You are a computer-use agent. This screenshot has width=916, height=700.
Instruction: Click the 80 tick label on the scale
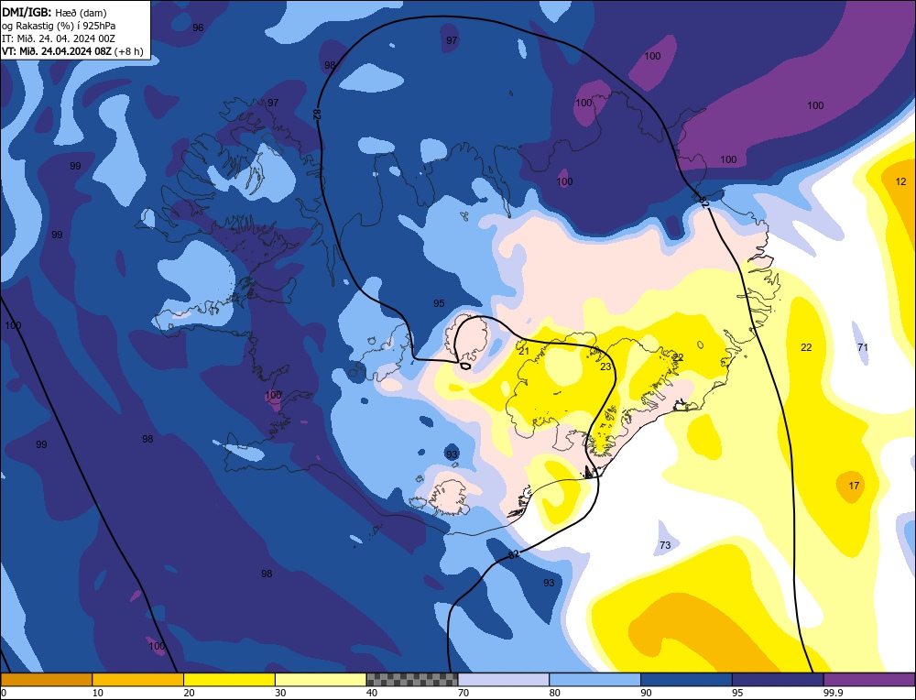(x=554, y=693)
